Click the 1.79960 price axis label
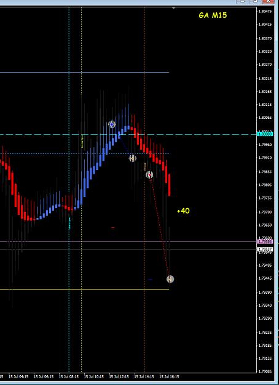Image resolution: width=279 pixels, height=385 pixels. 265,145
